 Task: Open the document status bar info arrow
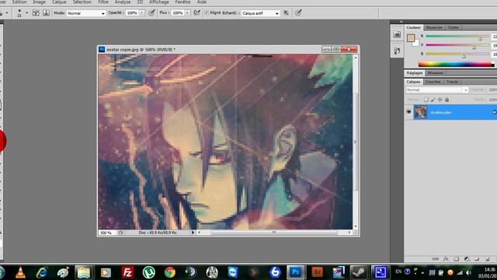[x=193, y=233]
